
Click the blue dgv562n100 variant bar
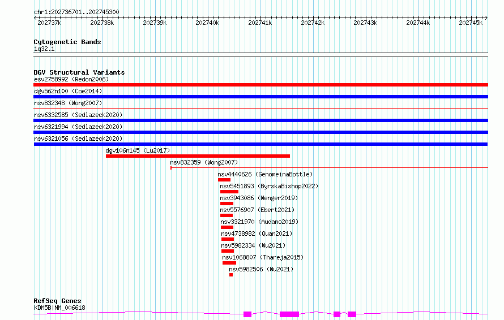(260, 97)
